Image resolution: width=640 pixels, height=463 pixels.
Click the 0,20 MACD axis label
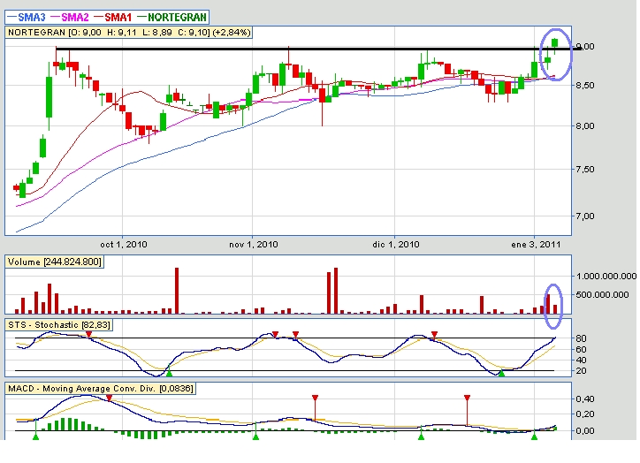click(585, 414)
